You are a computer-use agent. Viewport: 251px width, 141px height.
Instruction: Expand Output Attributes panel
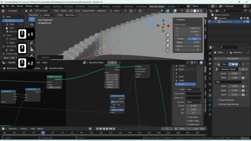(226, 100)
